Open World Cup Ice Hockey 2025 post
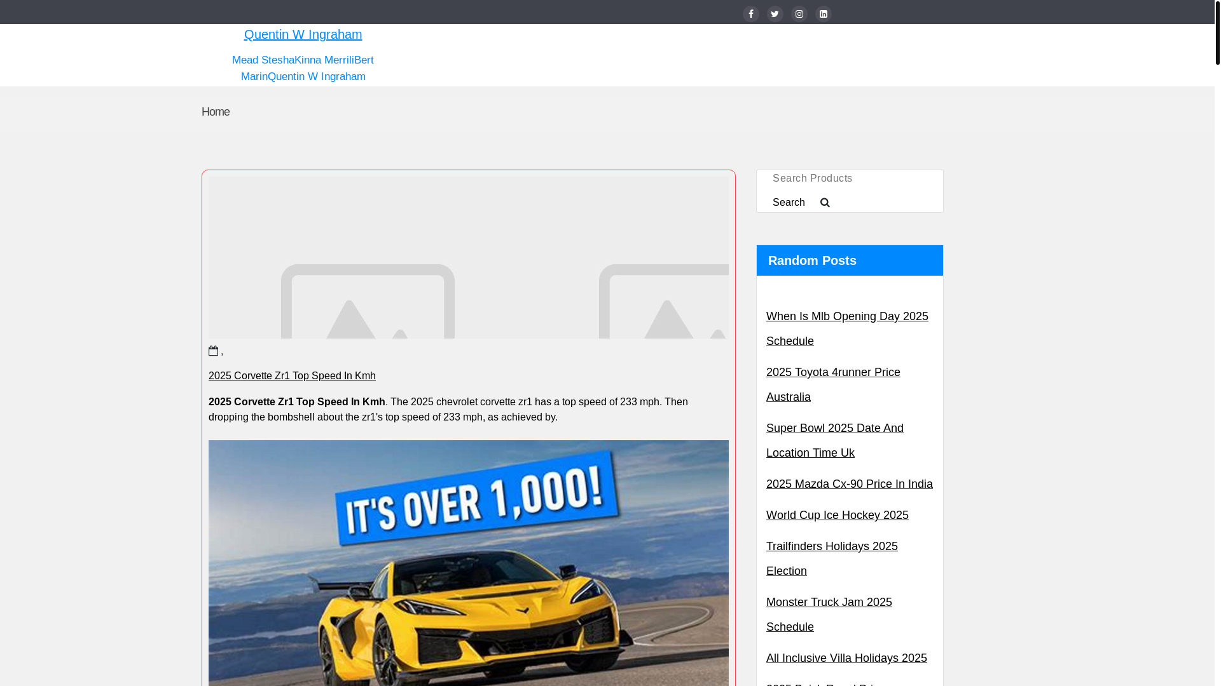The height and width of the screenshot is (686, 1221). (838, 515)
